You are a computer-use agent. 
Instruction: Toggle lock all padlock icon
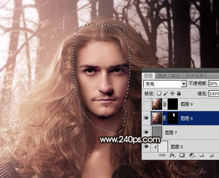pyautogui.click(x=179, y=93)
